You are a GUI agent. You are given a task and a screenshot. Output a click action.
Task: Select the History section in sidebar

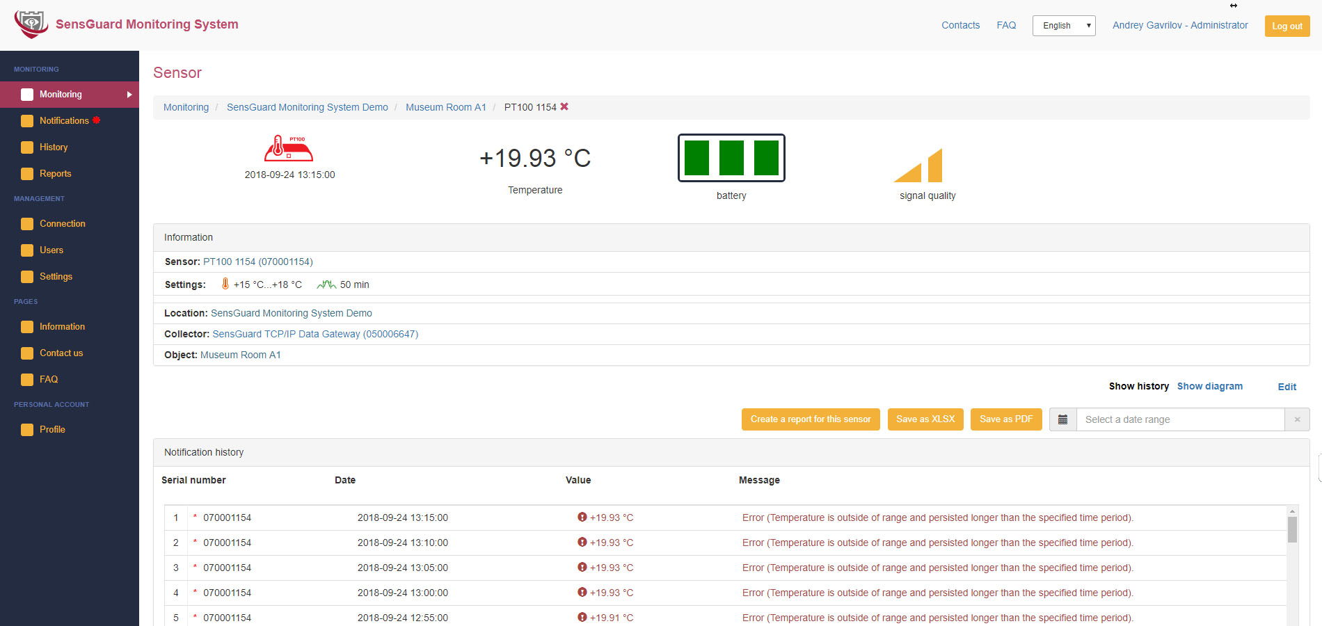[53, 147]
